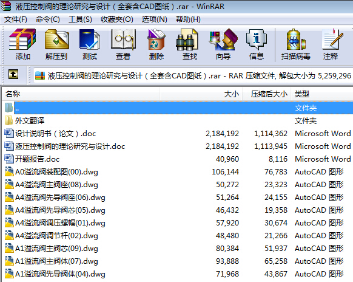Image resolution: width=353 pixels, height=282 pixels.
Task: Click the RAR archive icon in the address bar
Action: [x=40, y=76]
